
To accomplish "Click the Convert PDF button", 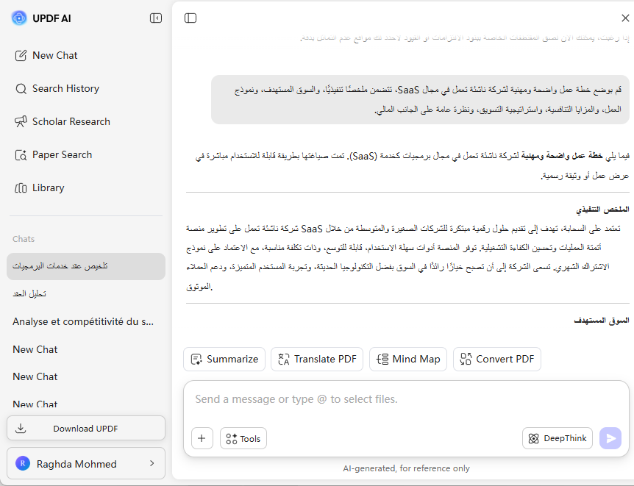I will tap(497, 359).
